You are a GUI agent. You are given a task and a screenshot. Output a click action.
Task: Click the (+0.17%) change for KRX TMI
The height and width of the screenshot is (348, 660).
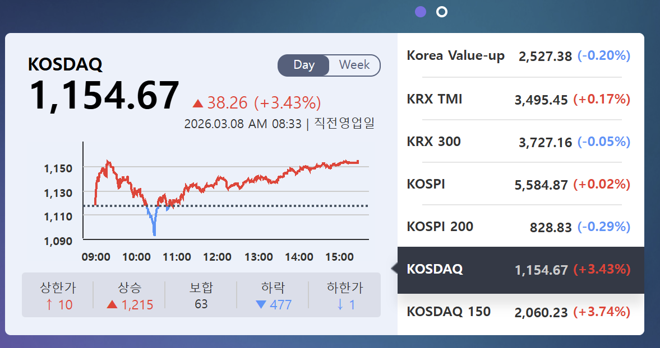pyautogui.click(x=602, y=99)
